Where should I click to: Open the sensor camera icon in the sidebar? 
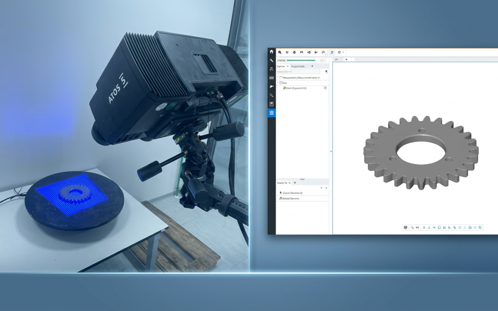tap(272, 86)
